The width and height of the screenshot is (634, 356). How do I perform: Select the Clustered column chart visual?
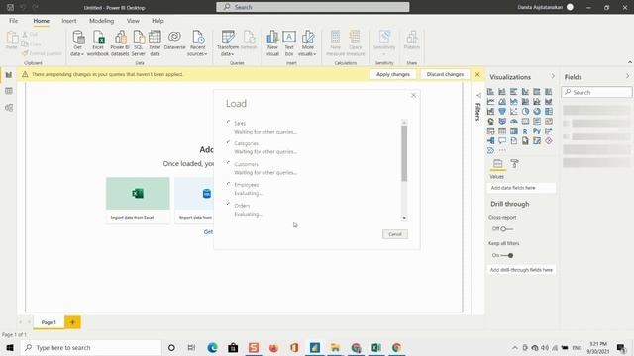pyautogui.click(x=525, y=92)
